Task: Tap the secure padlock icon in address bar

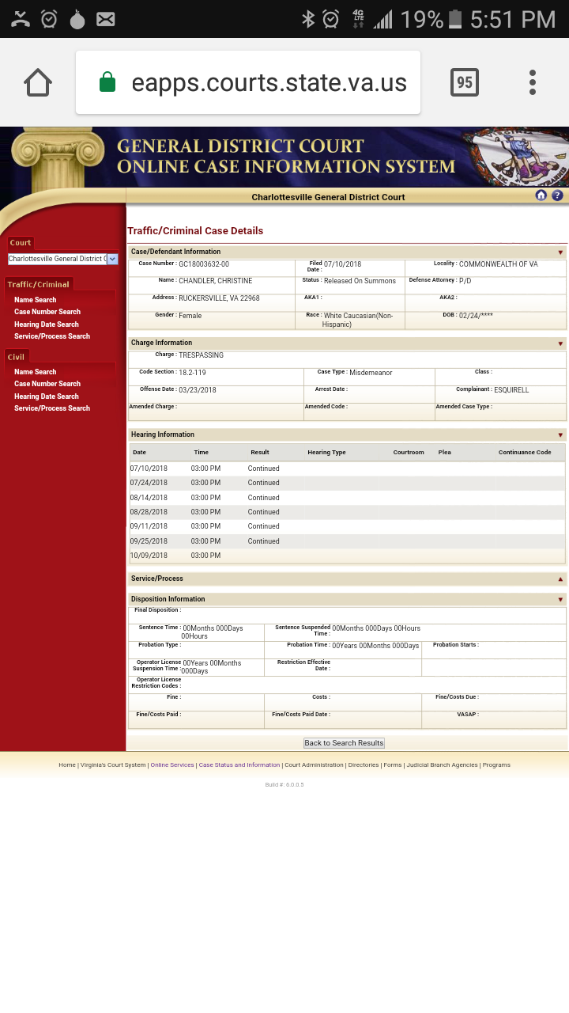Action: pos(107,82)
